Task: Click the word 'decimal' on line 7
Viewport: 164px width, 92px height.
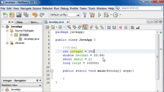Action: [x=82, y=55]
